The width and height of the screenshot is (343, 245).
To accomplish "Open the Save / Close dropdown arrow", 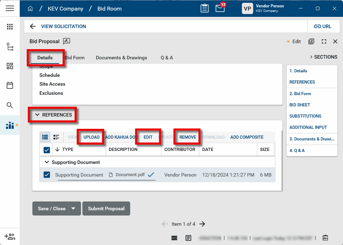I will click(74, 208).
